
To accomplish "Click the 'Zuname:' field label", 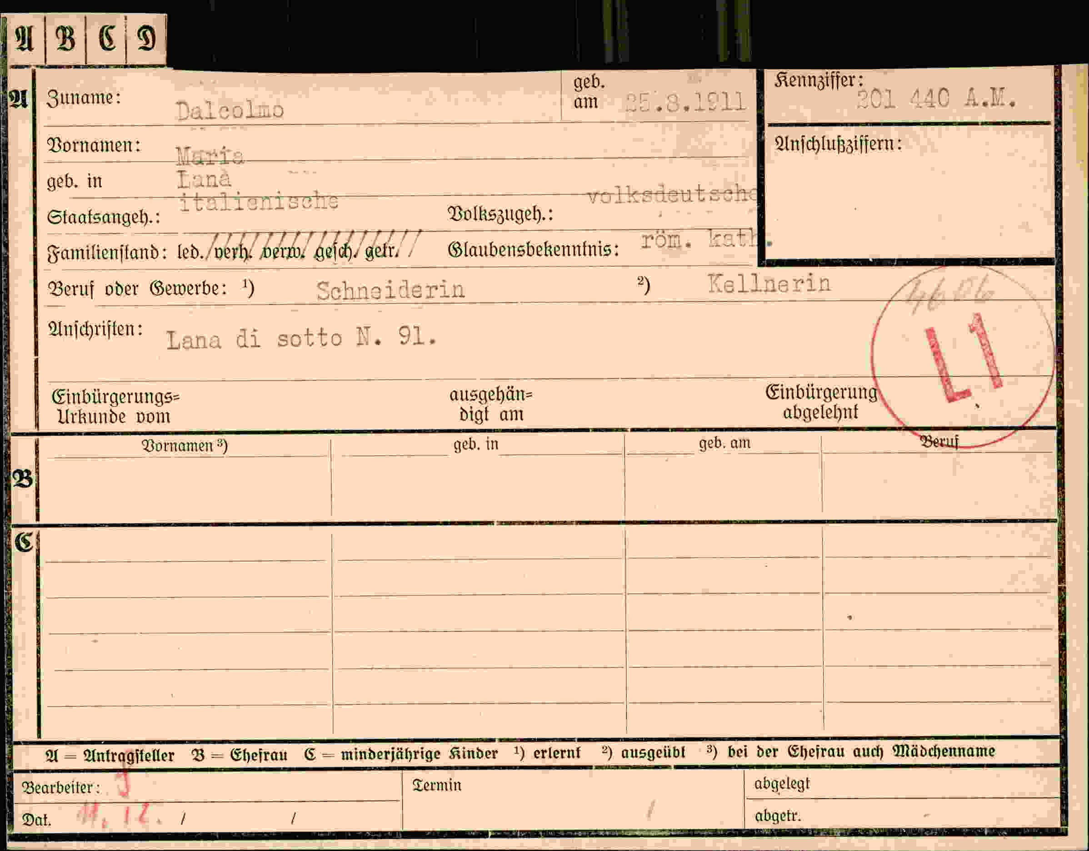I will click(x=84, y=98).
